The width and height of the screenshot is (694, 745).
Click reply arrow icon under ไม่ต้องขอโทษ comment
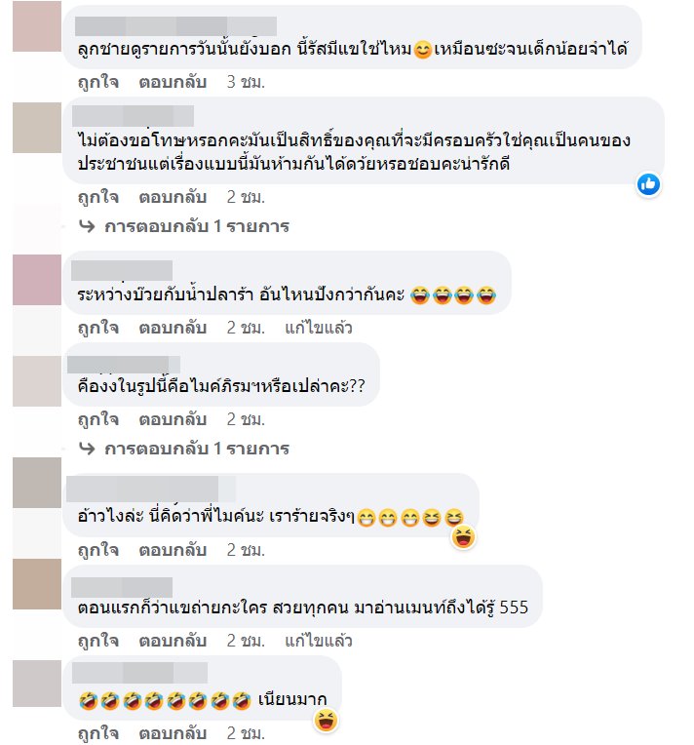pyautogui.click(x=87, y=226)
